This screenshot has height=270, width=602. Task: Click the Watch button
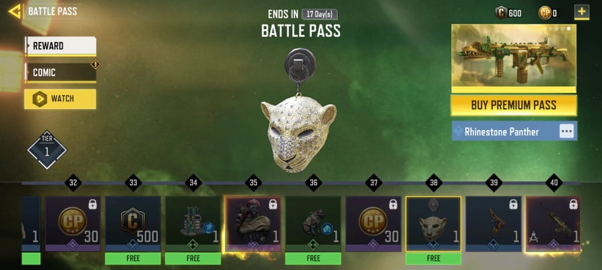pos(60,99)
